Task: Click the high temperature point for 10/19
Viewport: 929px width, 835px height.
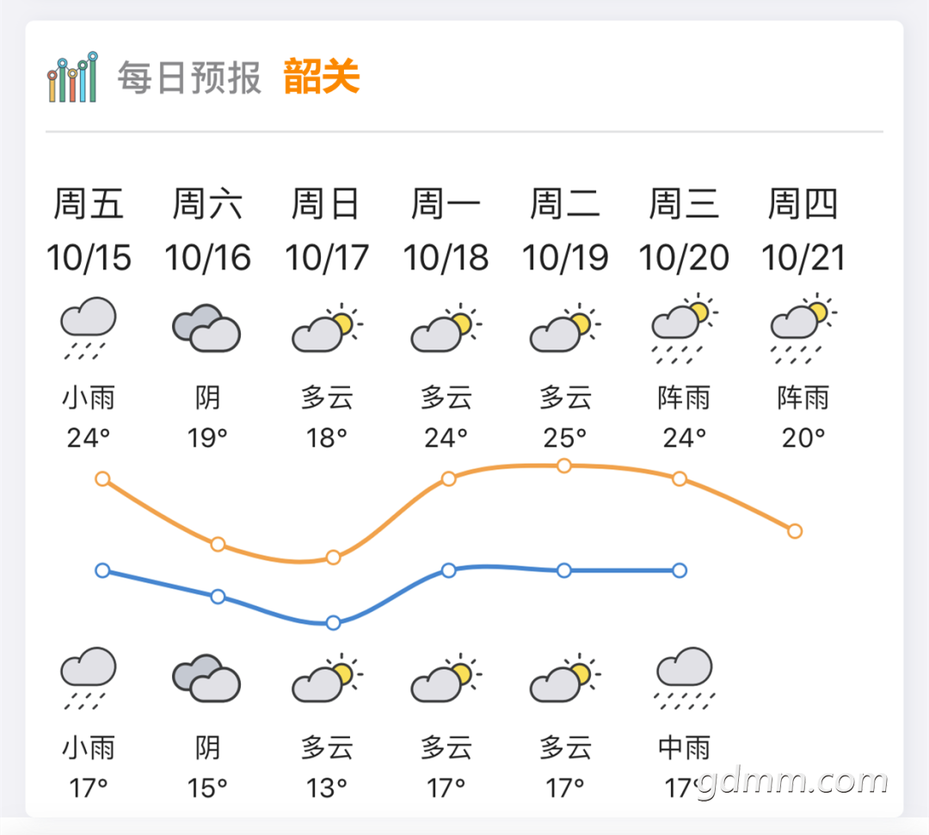Action: [x=564, y=466]
